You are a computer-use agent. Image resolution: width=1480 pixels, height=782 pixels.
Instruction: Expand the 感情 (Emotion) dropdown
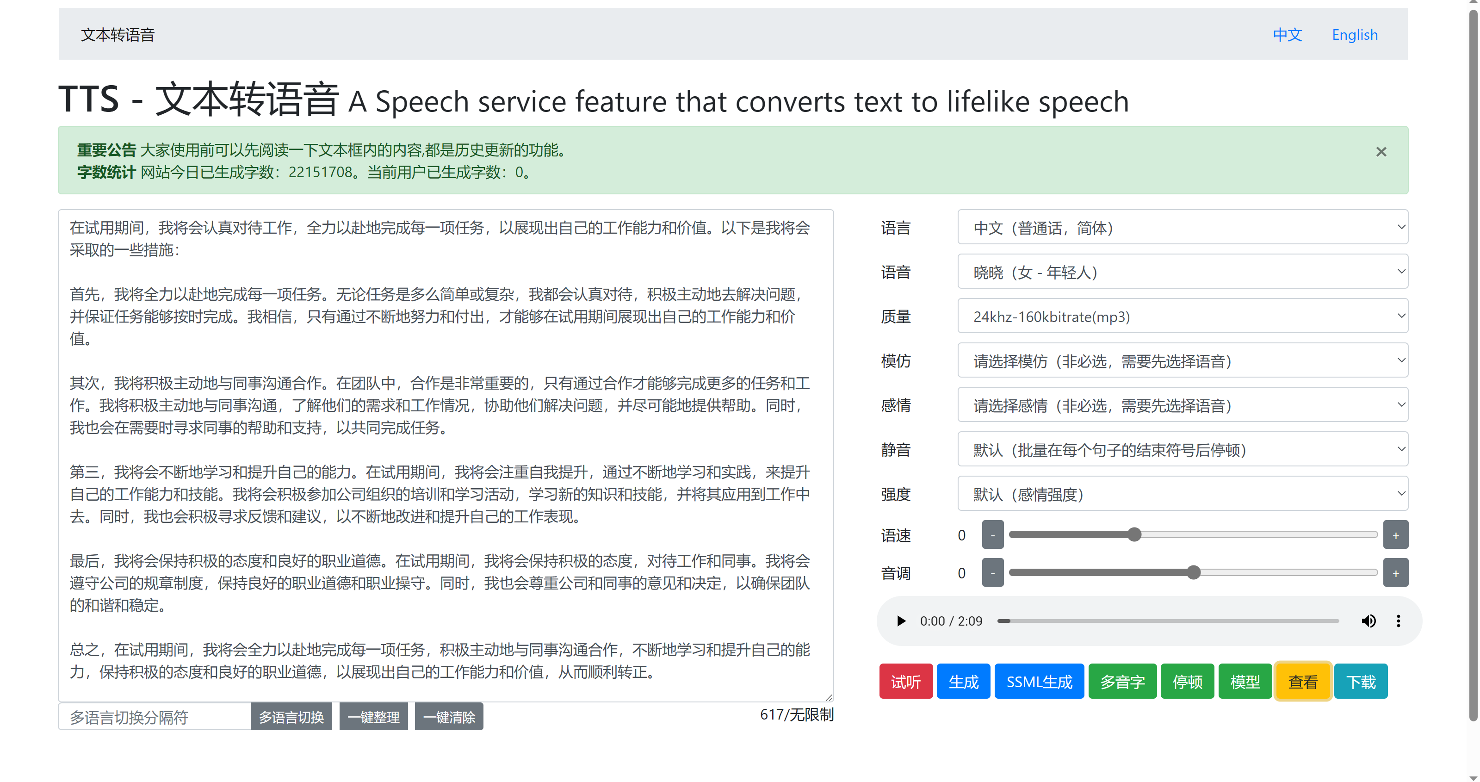(x=1183, y=405)
